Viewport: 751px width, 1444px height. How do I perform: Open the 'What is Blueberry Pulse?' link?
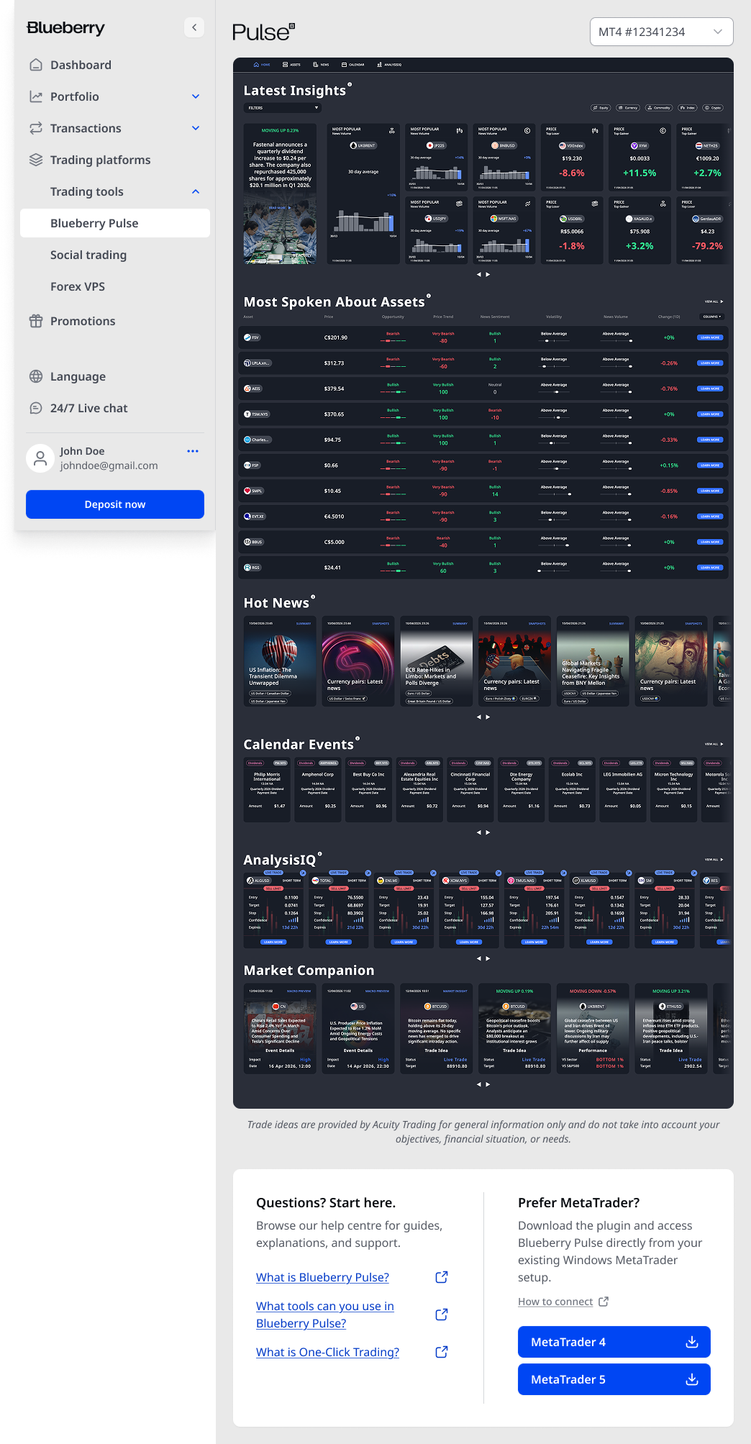[322, 1277]
